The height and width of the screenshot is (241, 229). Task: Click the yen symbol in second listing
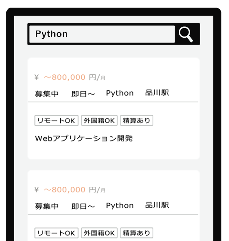click(x=37, y=190)
